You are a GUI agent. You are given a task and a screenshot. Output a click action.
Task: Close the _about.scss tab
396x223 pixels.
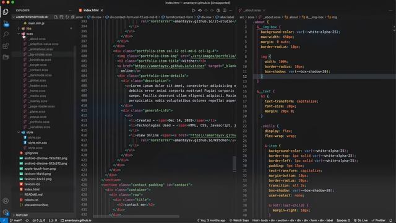pyautogui.click(x=264, y=11)
